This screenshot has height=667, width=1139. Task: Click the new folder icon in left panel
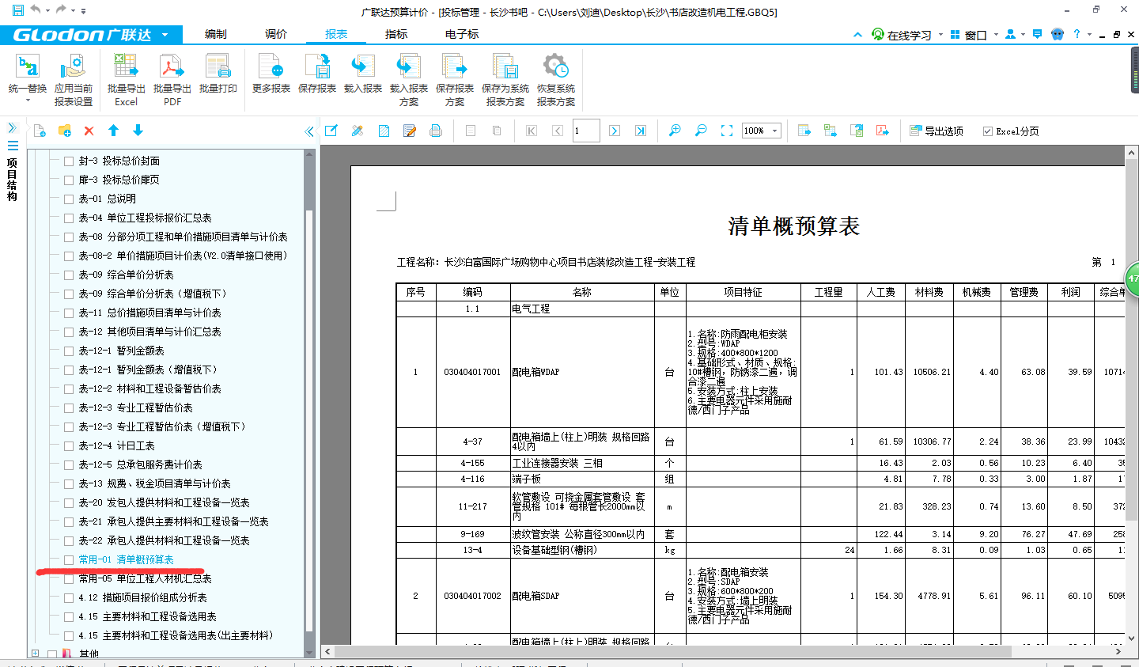[65, 131]
